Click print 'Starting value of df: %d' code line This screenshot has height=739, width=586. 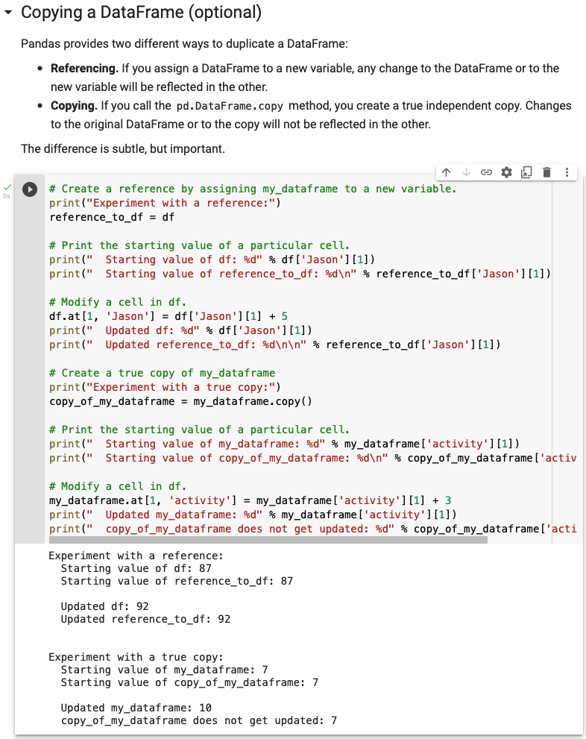(212, 260)
